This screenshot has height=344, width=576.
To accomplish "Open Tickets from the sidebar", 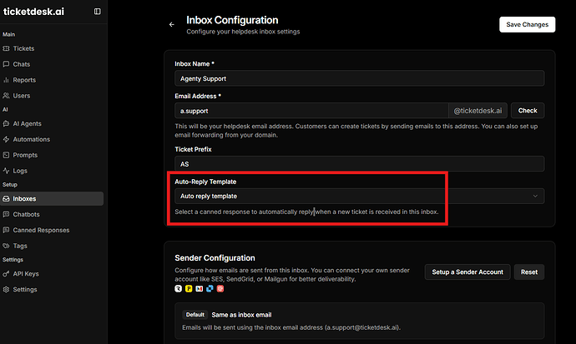I will click(x=23, y=48).
